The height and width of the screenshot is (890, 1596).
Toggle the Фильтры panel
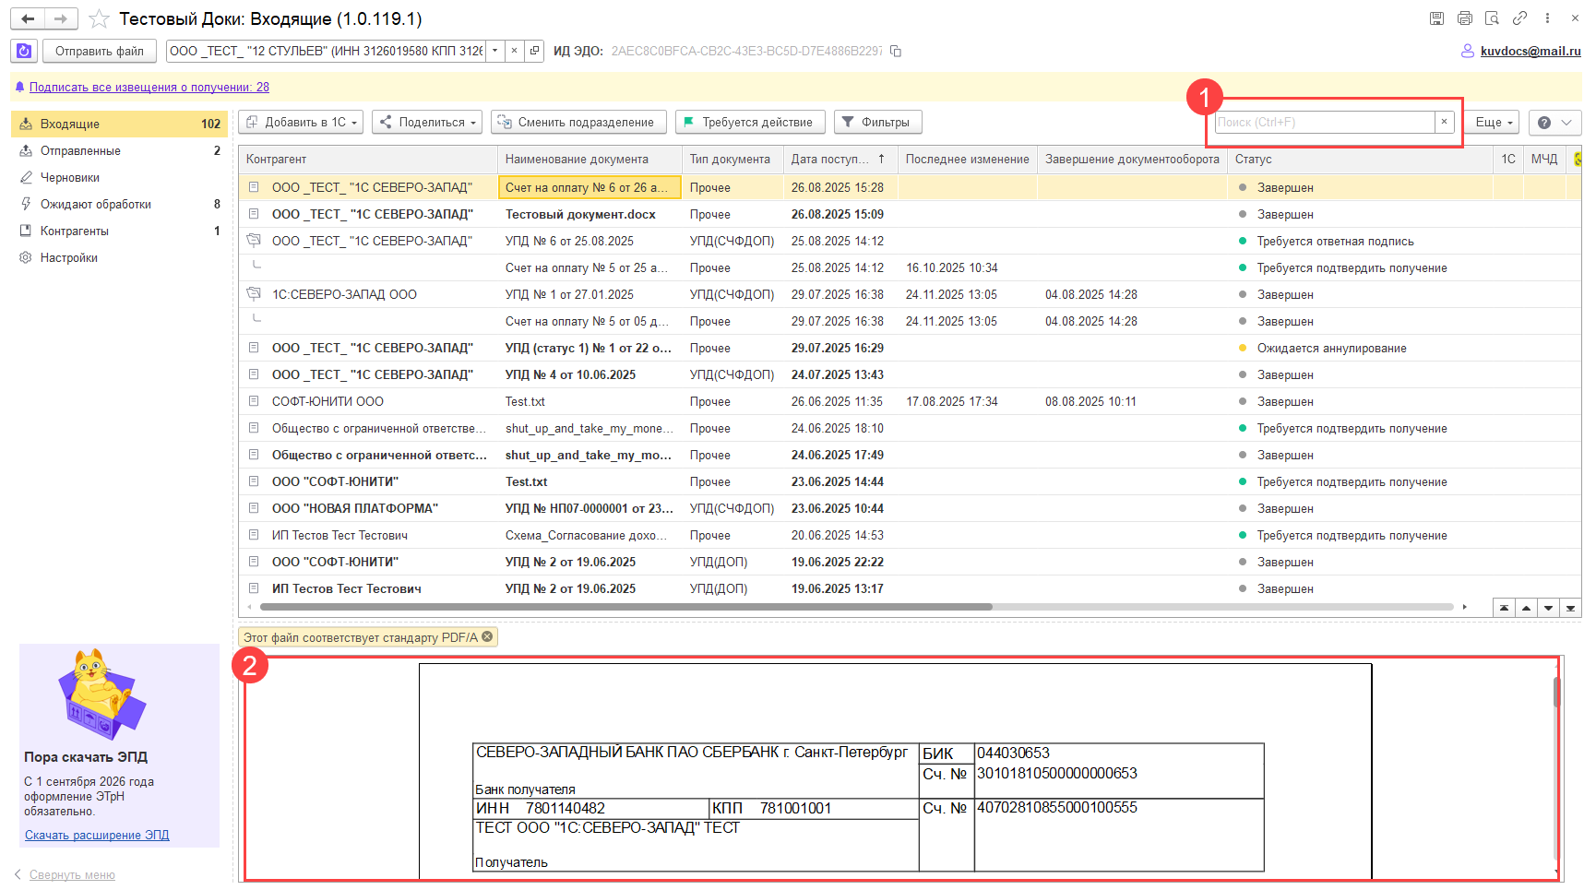point(876,122)
